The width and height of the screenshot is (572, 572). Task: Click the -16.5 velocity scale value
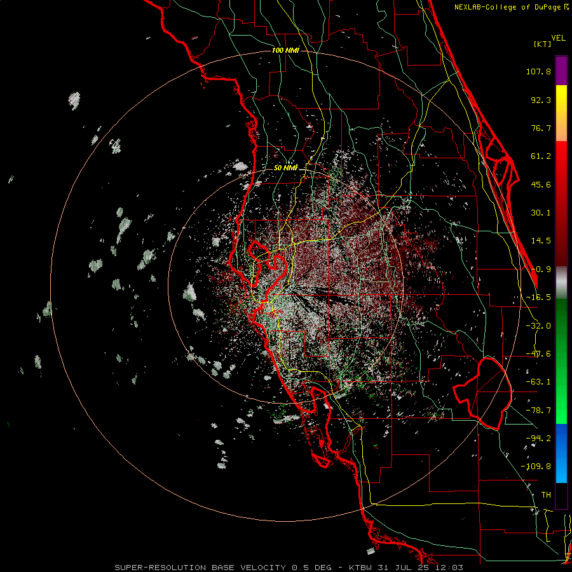(538, 297)
